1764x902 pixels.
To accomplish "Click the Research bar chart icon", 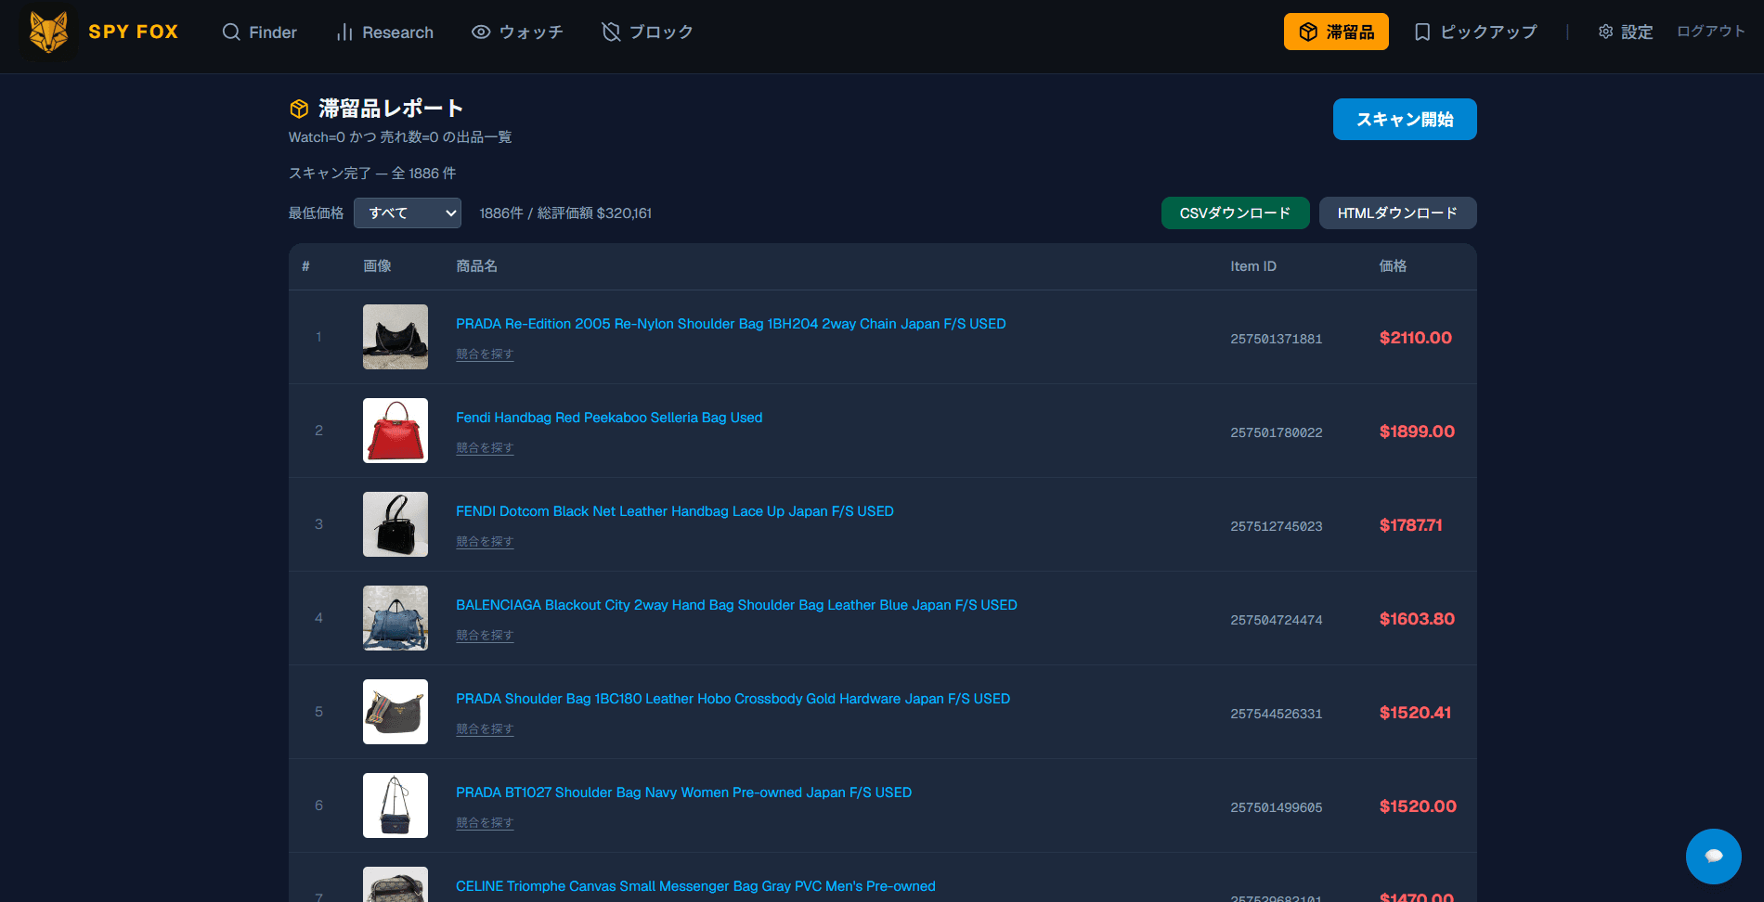I will click(x=344, y=32).
